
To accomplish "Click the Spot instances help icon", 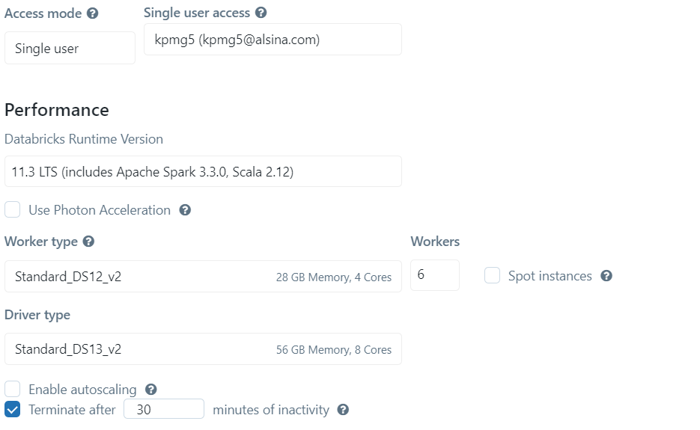I will (606, 276).
